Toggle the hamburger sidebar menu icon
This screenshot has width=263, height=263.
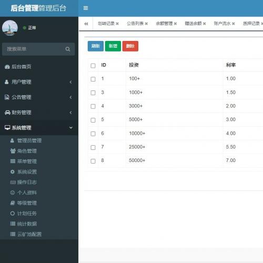86,8
